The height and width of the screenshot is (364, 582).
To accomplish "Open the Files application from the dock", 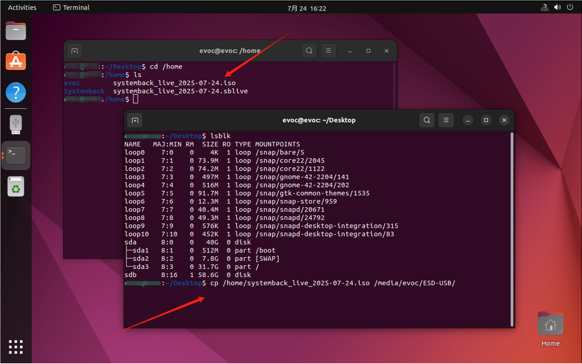I will click(16, 31).
